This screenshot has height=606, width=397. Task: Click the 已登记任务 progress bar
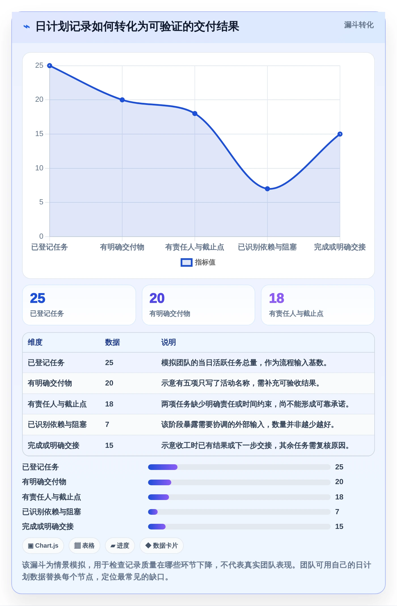click(x=239, y=467)
